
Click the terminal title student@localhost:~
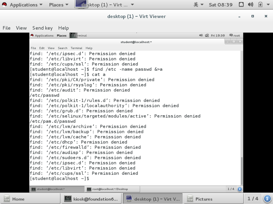[x=136, y=42]
